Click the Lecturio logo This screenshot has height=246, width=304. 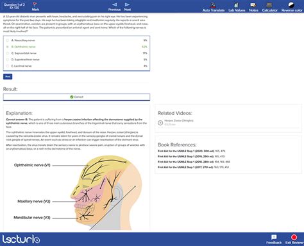tap(21, 239)
